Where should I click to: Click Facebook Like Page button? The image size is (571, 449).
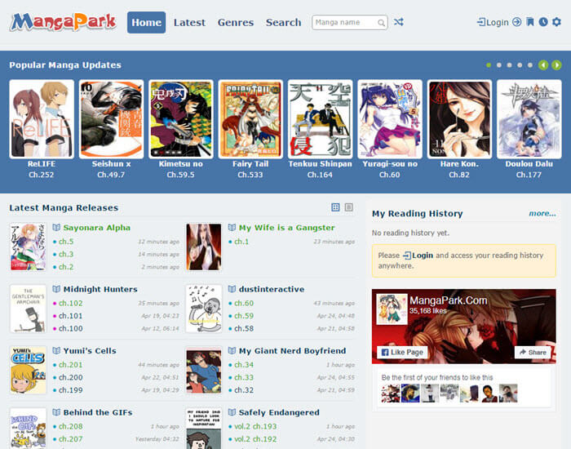click(x=402, y=353)
